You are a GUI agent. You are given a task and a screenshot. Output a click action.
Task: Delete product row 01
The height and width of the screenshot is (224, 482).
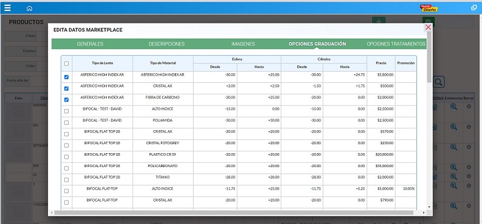[469, 176]
